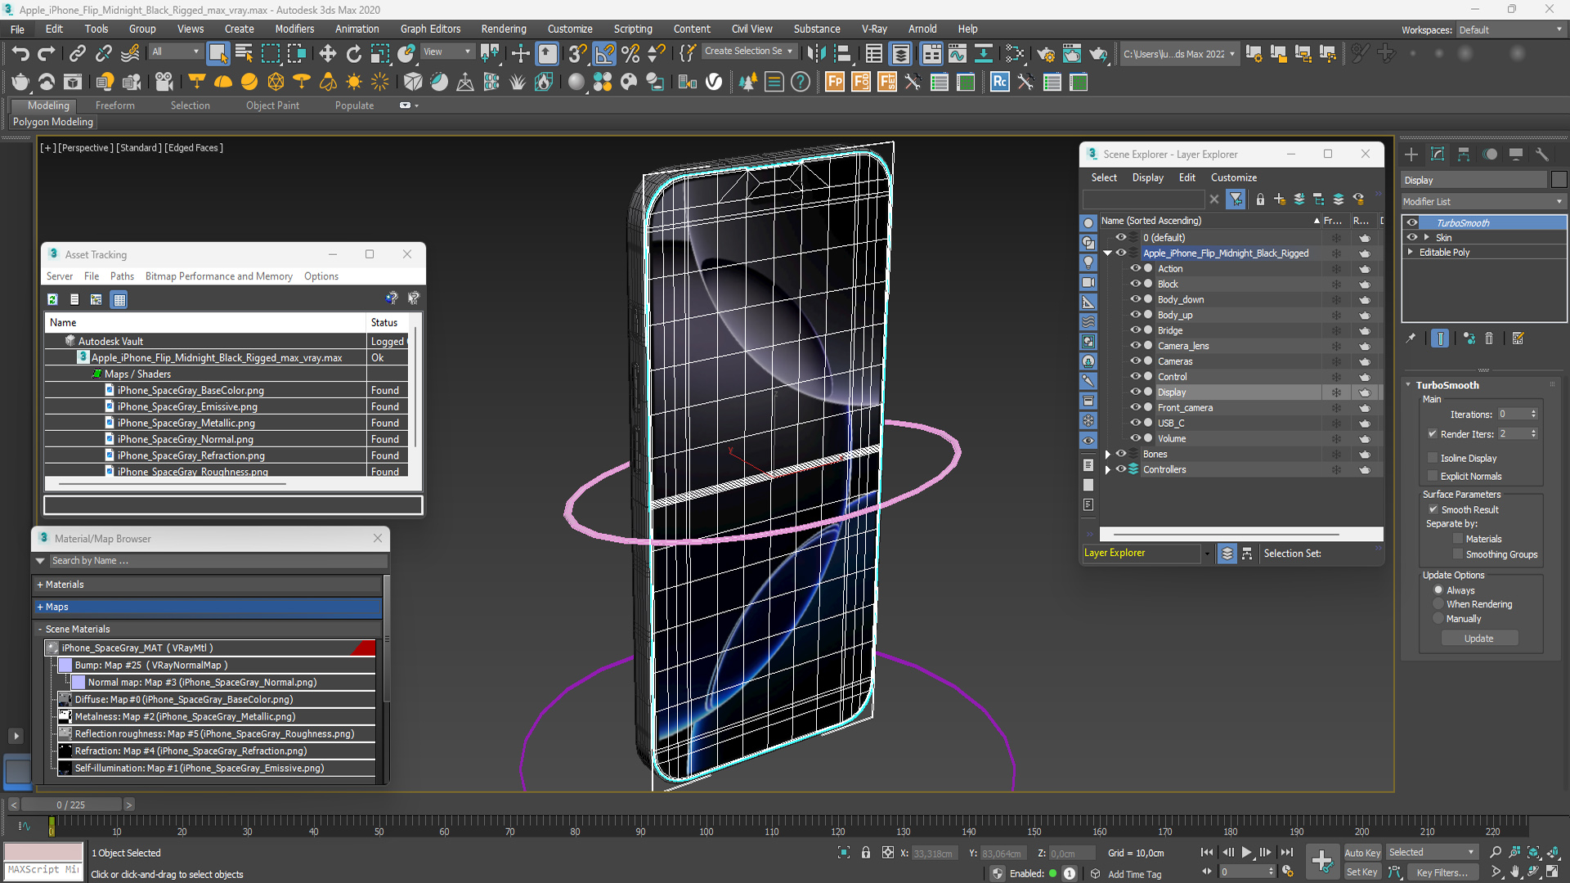The image size is (1570, 883).
Task: Open the Rendering menu
Action: click(x=504, y=29)
